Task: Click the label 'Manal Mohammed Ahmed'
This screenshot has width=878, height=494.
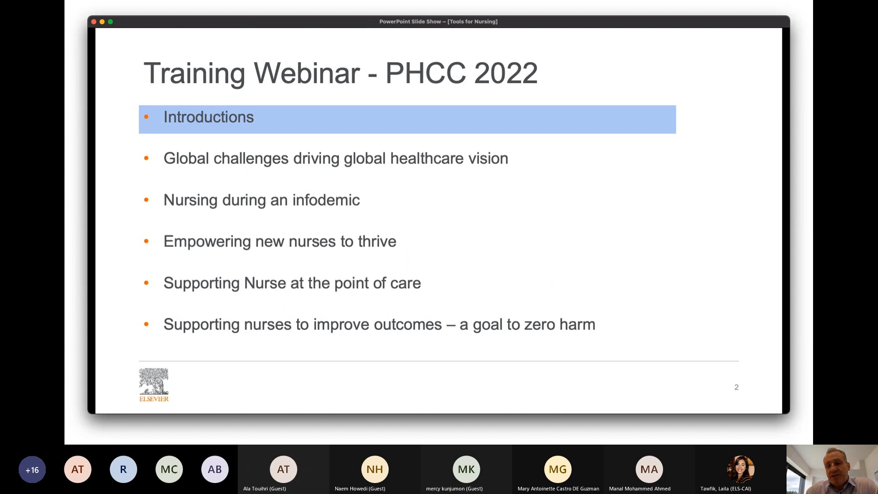Action: click(x=640, y=489)
